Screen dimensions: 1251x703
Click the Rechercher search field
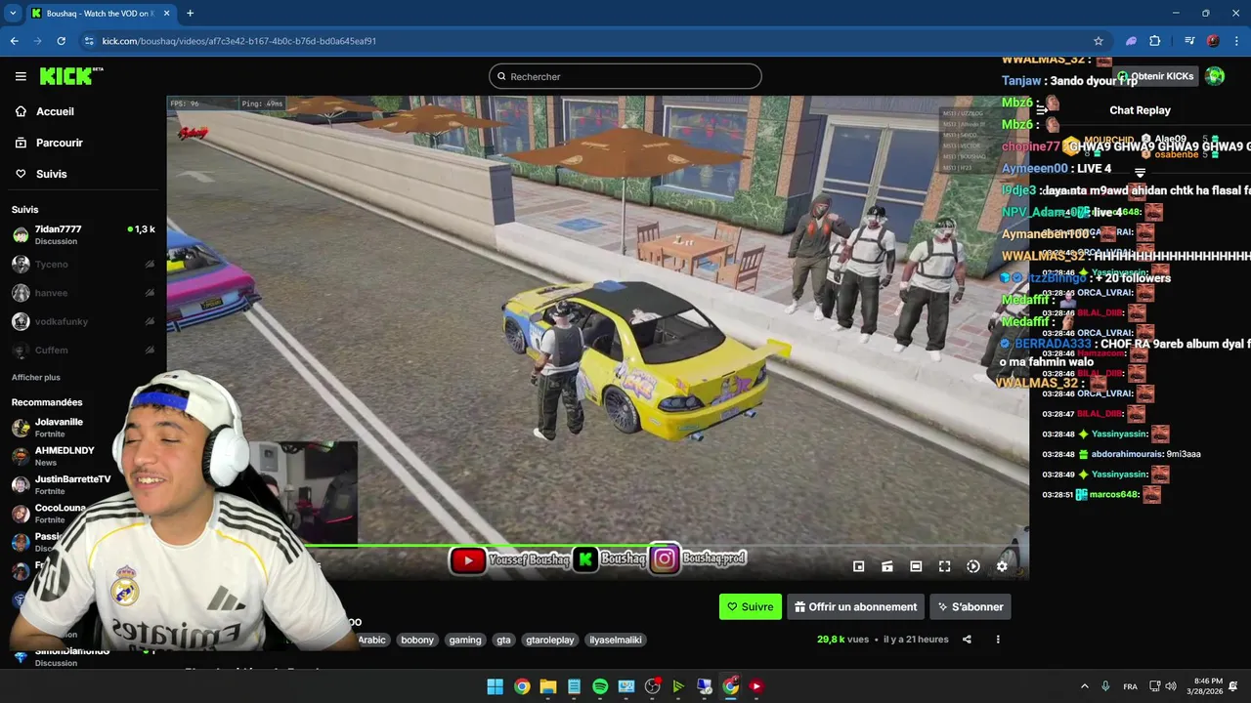point(625,76)
